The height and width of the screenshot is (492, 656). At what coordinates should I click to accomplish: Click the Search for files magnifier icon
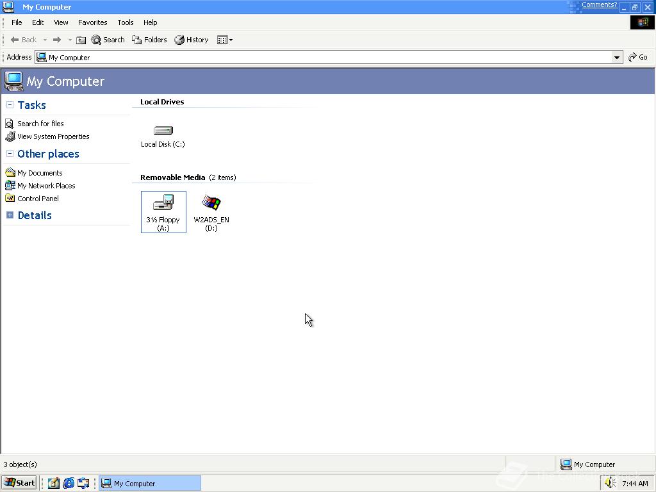10,124
